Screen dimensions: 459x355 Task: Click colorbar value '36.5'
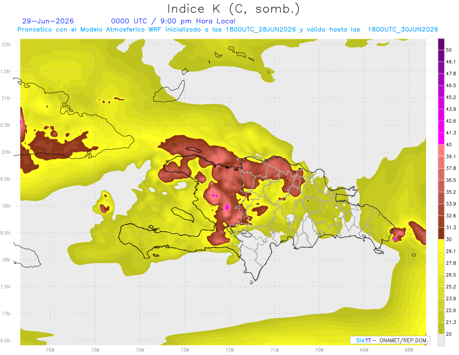[x=451, y=180]
